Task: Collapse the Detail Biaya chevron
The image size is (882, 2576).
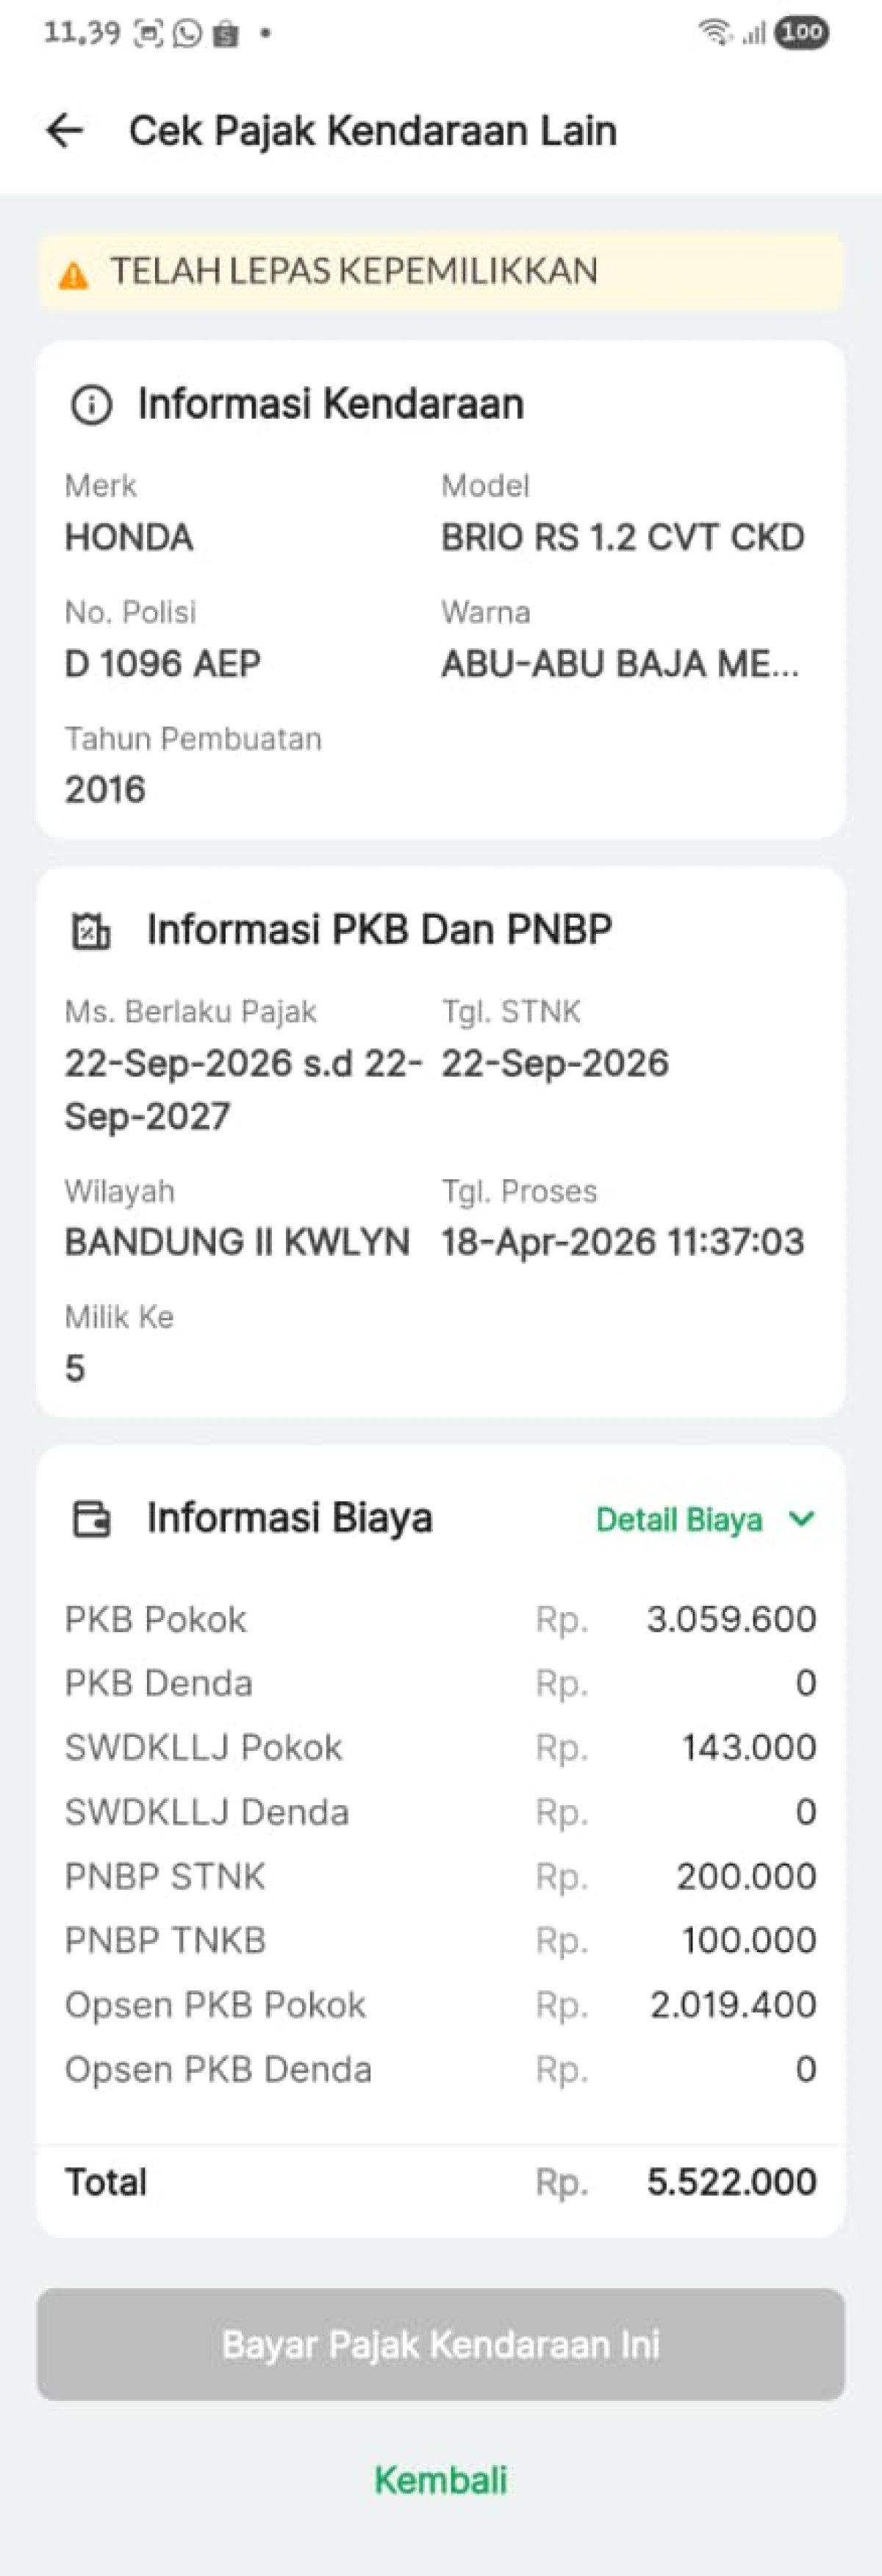Action: coord(801,1519)
